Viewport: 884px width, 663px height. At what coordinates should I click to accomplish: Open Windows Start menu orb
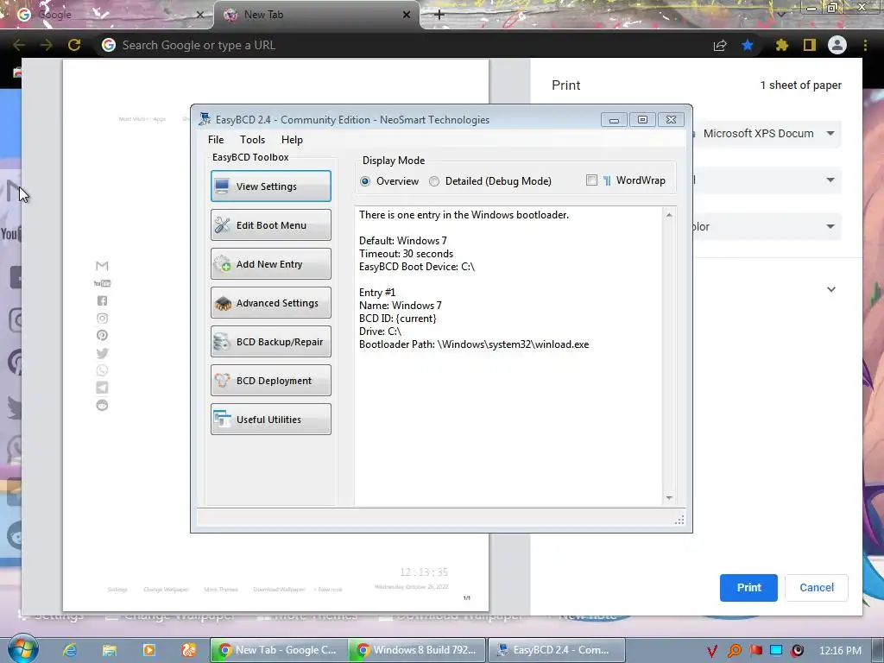pos(22,649)
